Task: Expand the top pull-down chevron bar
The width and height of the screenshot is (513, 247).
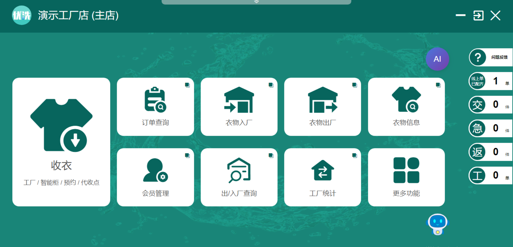Action: tap(256, 2)
